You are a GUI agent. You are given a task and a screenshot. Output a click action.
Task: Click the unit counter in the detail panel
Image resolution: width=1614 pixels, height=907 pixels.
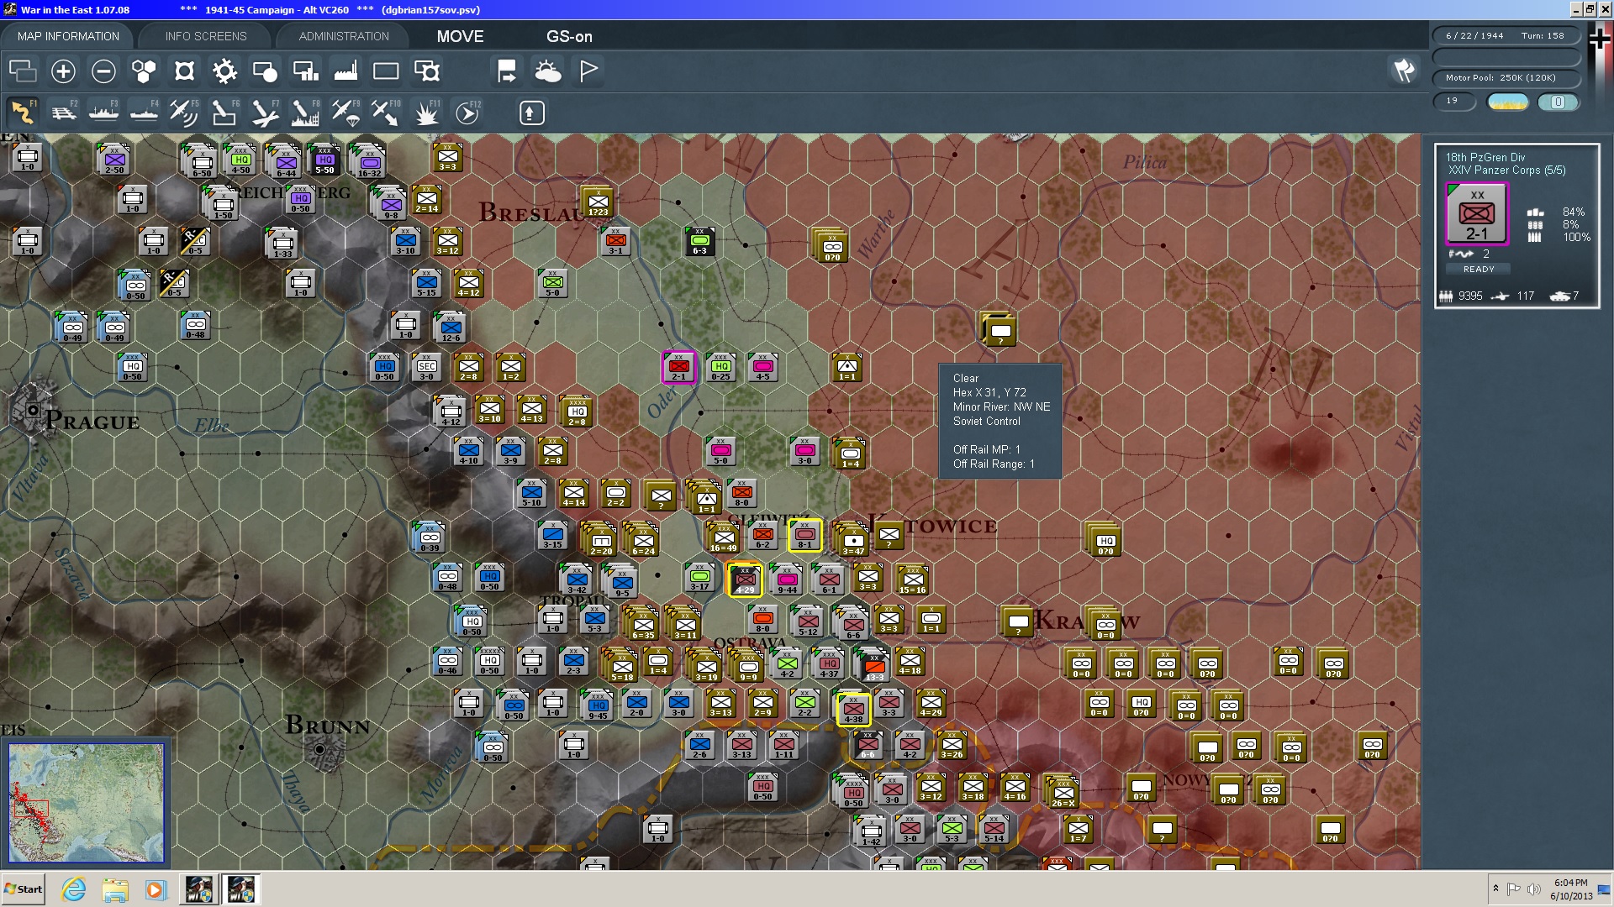click(x=1477, y=214)
